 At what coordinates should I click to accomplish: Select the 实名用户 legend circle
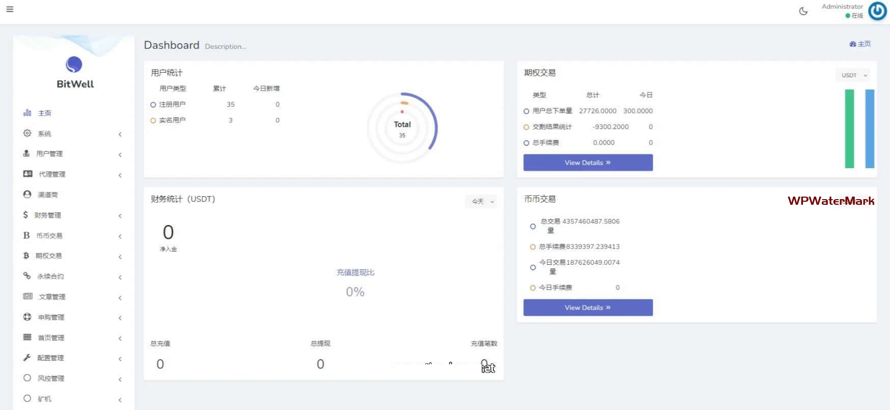click(x=153, y=120)
